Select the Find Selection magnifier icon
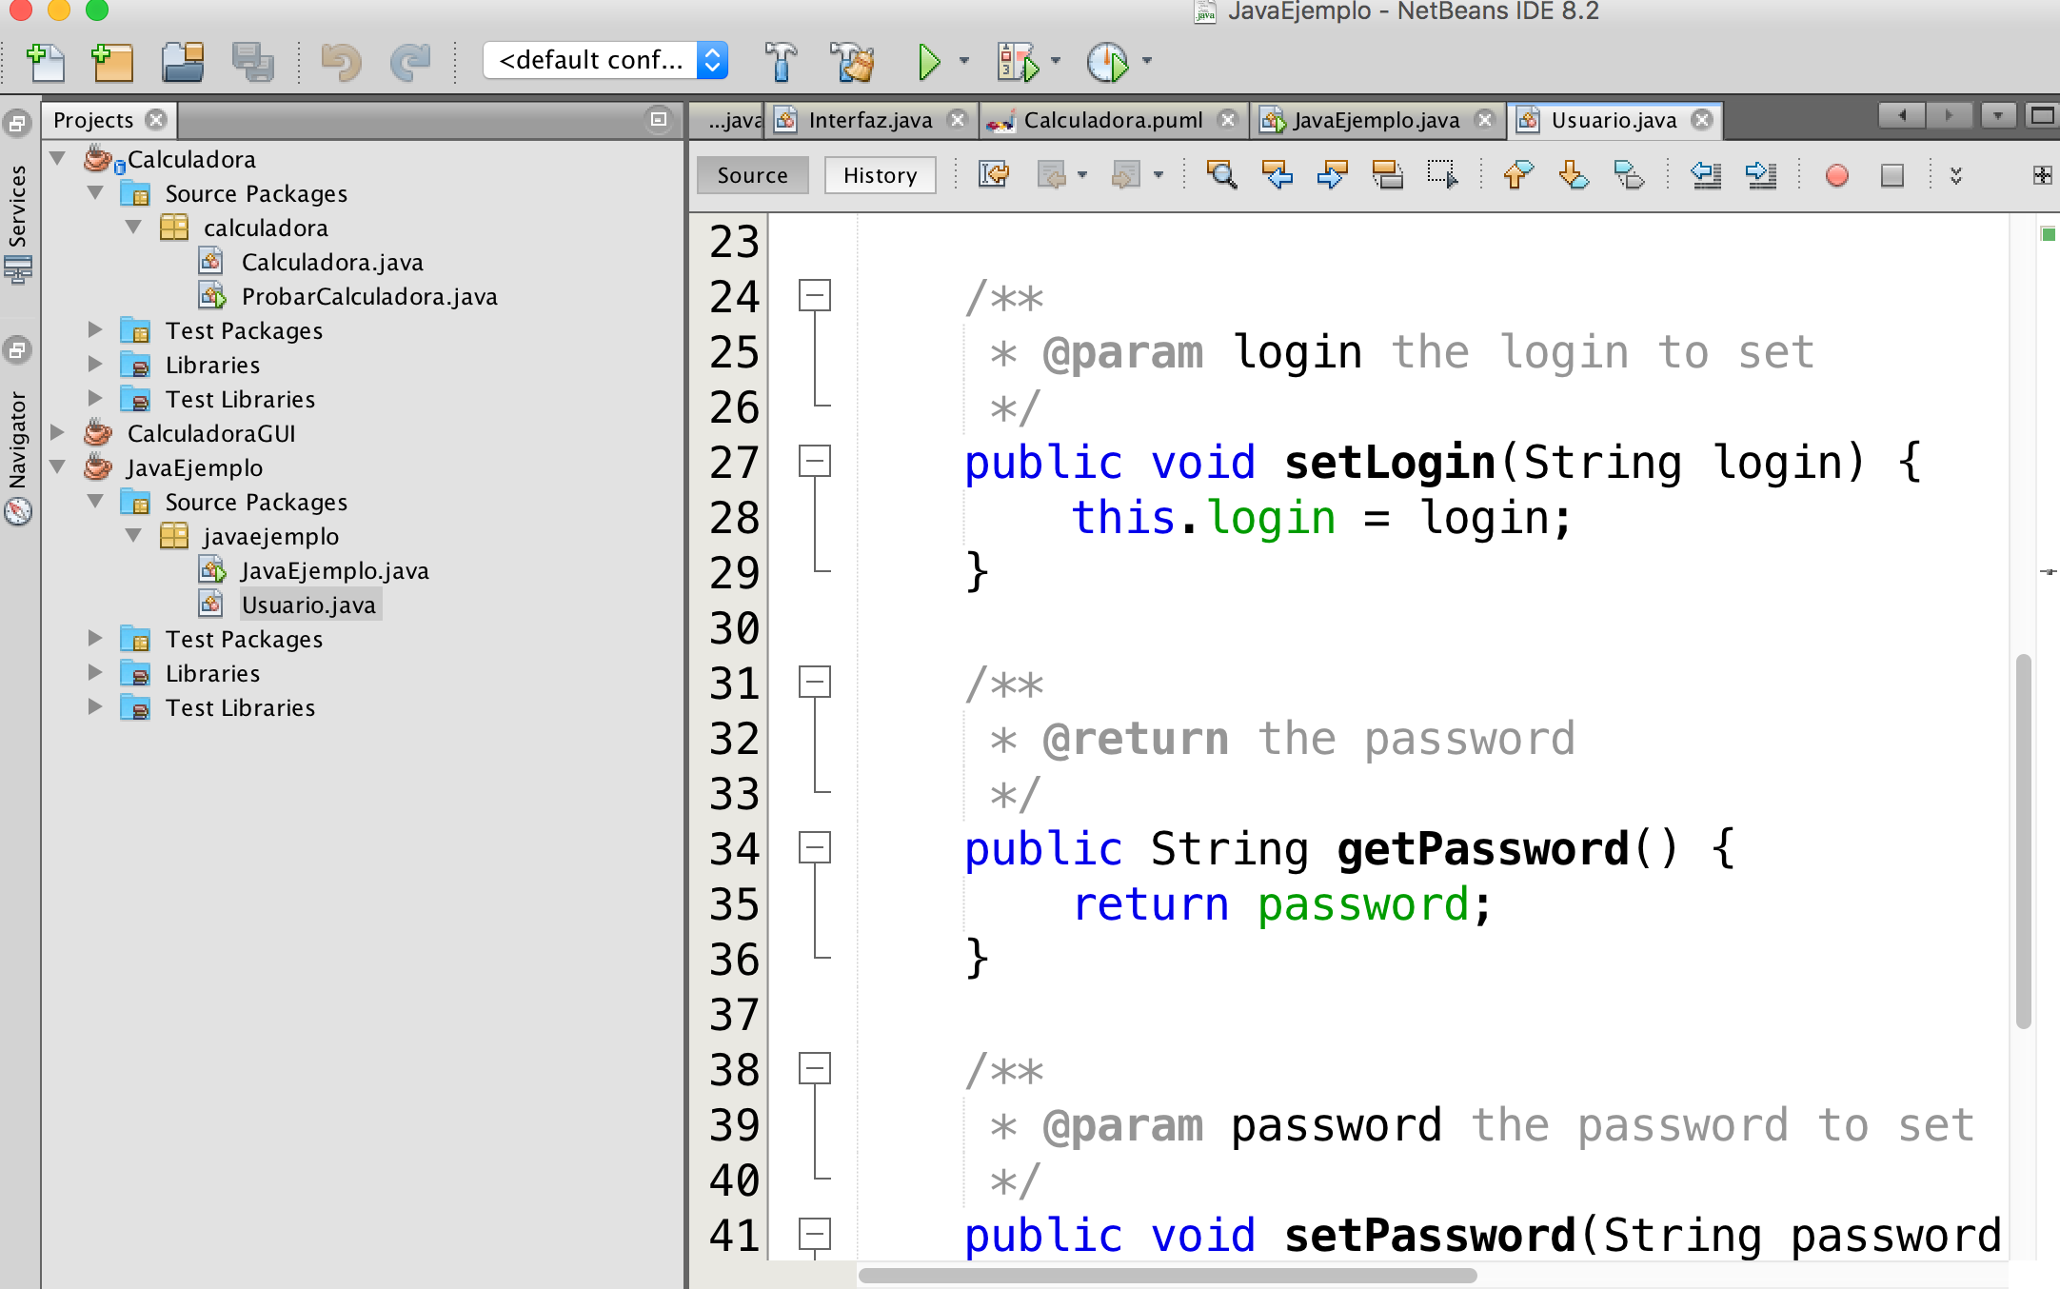The height and width of the screenshot is (1289, 2060). (x=1222, y=175)
